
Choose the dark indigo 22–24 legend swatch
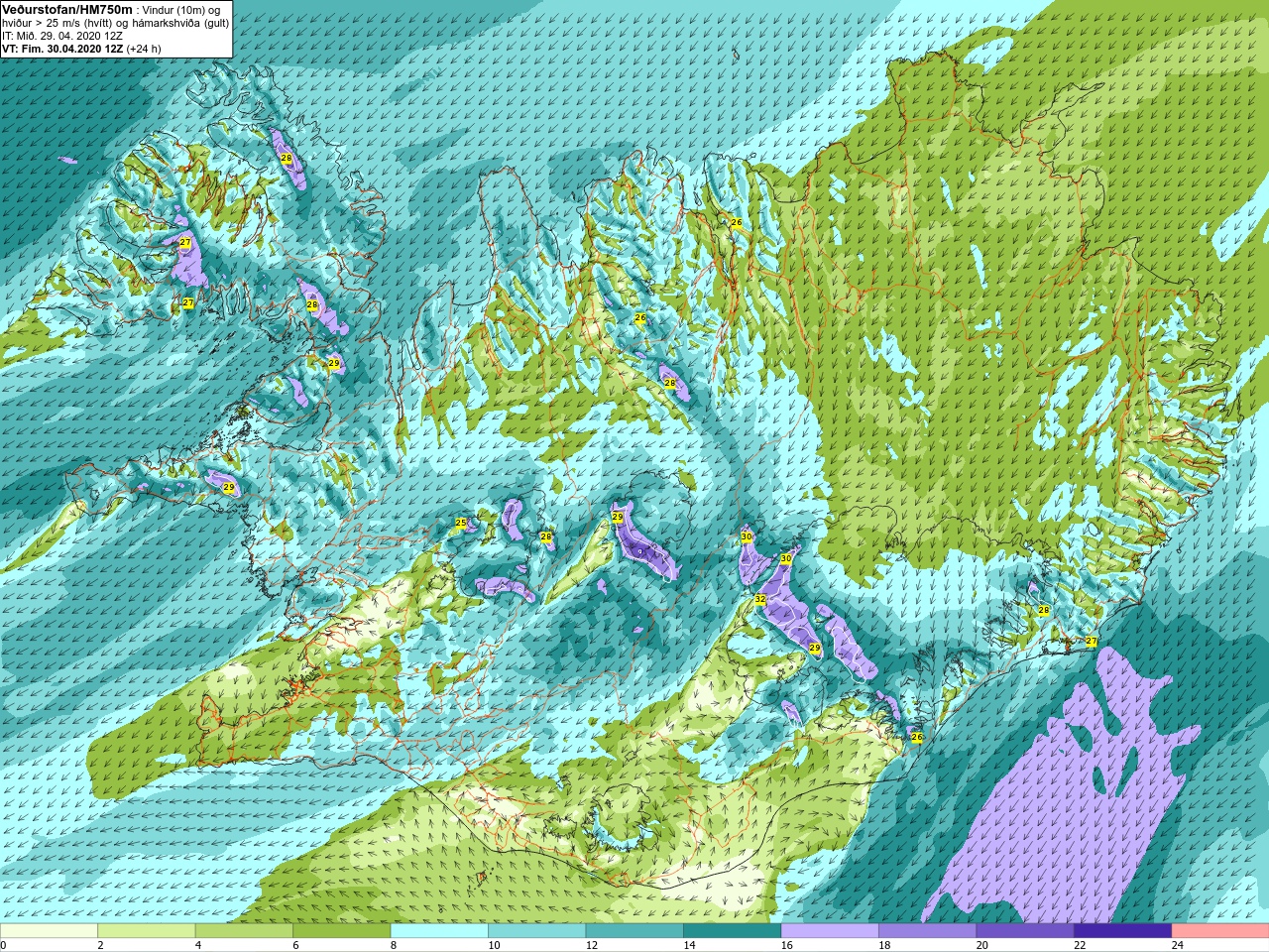[x=1122, y=931]
